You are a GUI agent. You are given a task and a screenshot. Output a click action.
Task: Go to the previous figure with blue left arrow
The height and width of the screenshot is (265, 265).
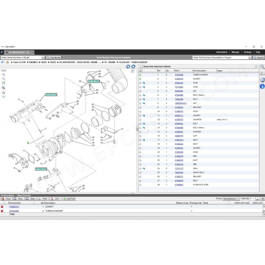128,66
